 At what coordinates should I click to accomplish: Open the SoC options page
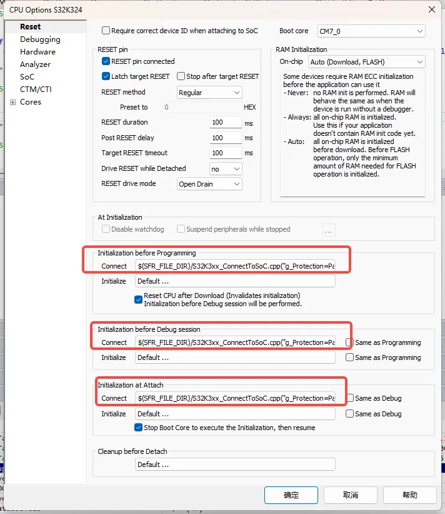[x=27, y=77]
